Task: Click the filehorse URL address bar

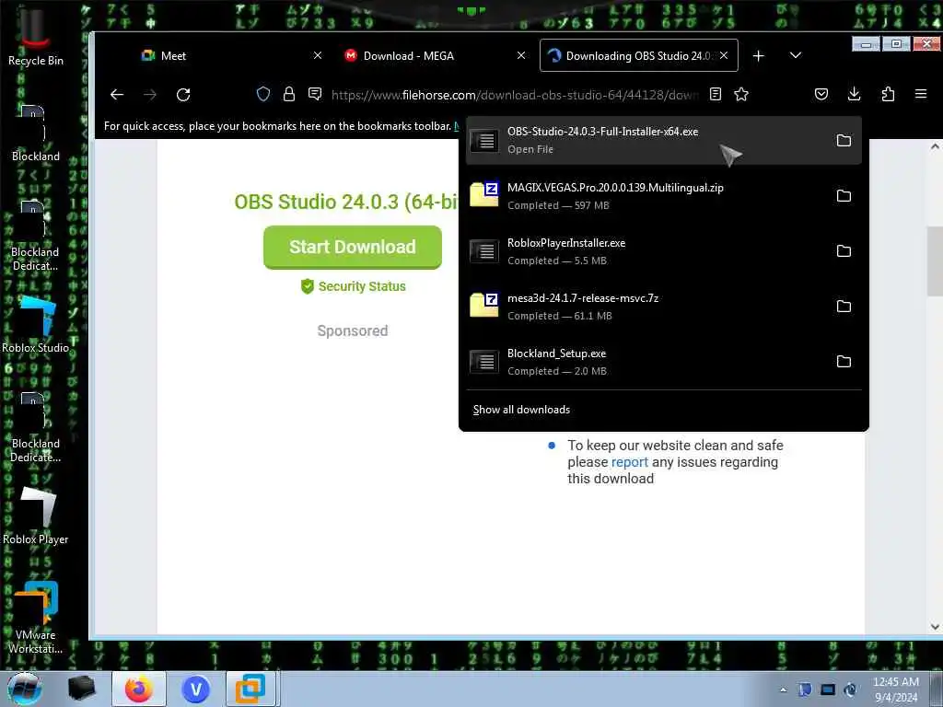Action: pos(514,95)
